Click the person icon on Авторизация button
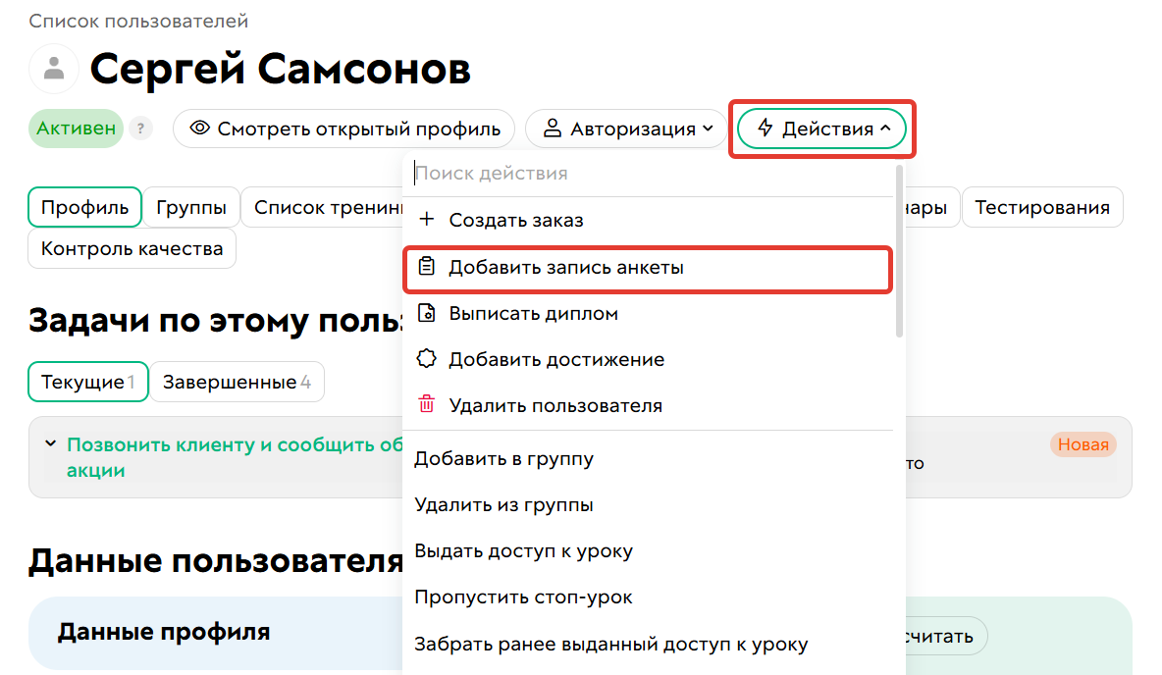The image size is (1162, 675). click(553, 129)
